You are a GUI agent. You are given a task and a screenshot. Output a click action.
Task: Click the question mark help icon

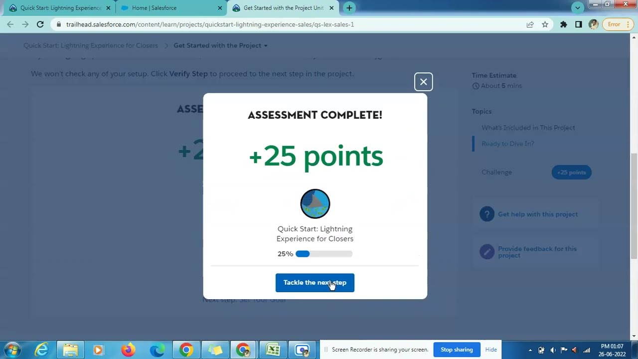point(486,214)
